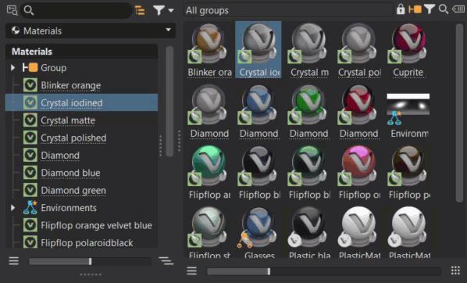Open the Materials dropdown selector
Viewport: 467px width, 283px height.
pyautogui.click(x=91, y=30)
